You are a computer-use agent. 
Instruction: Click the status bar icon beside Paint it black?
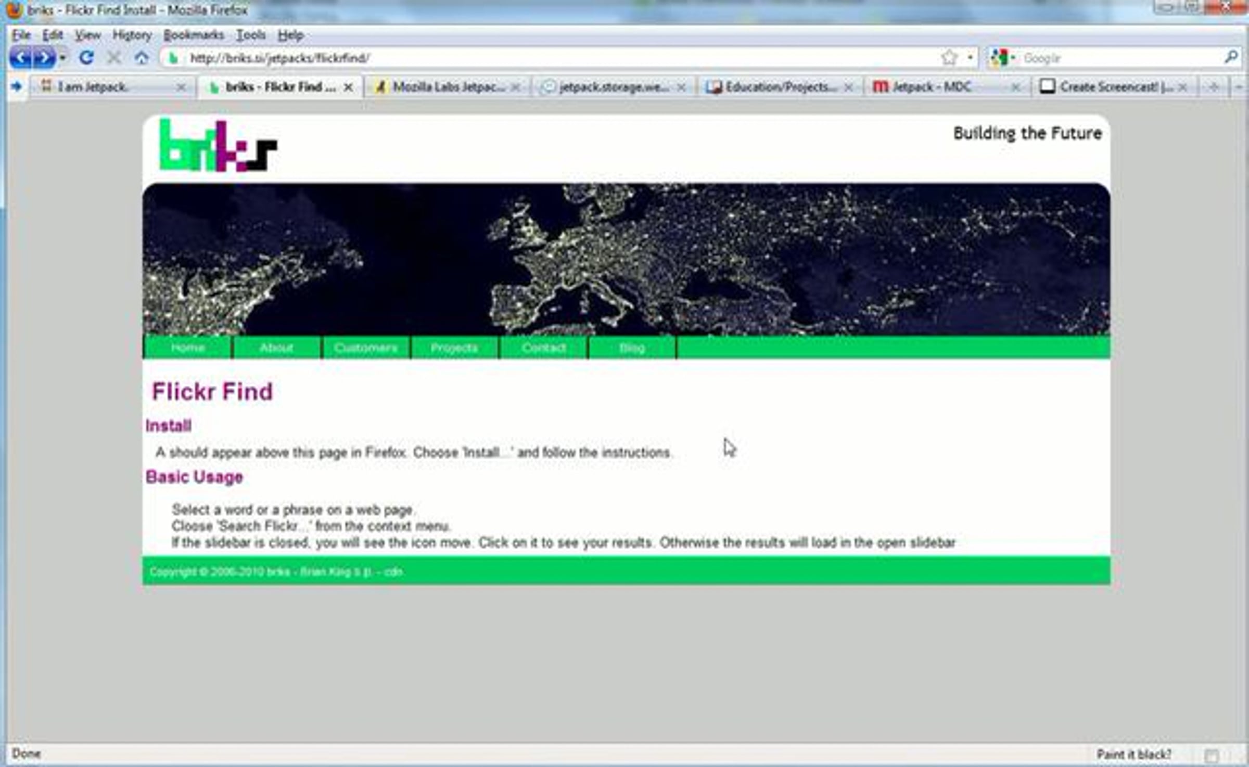pyautogui.click(x=1212, y=755)
